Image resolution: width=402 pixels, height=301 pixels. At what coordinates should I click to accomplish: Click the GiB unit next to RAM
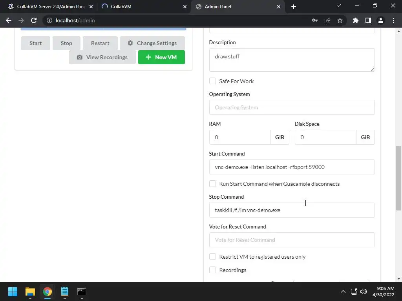point(280,137)
